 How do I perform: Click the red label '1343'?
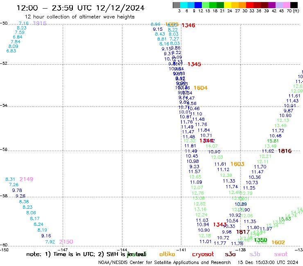pos(220,225)
